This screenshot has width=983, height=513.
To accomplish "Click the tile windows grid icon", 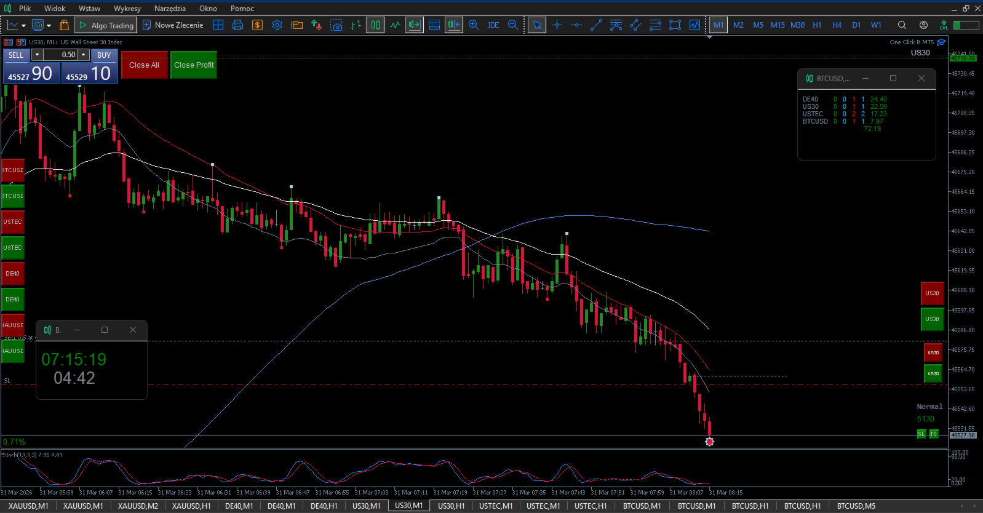I will point(218,25).
